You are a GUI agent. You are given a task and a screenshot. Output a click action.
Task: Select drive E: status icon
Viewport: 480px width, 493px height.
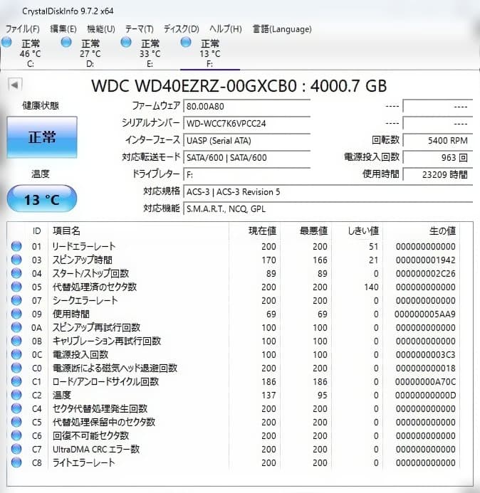(x=126, y=42)
